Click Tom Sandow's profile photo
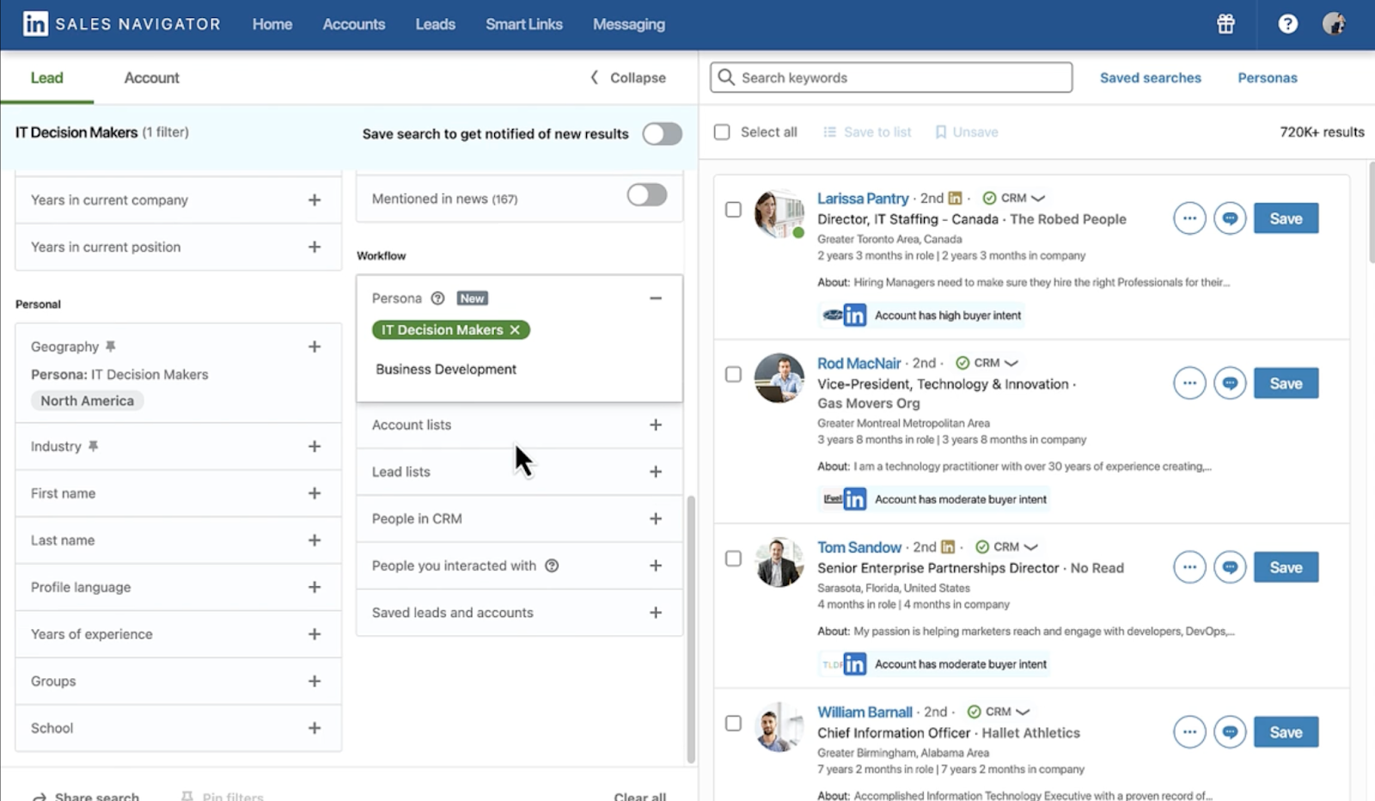The width and height of the screenshot is (1375, 801). click(x=779, y=563)
